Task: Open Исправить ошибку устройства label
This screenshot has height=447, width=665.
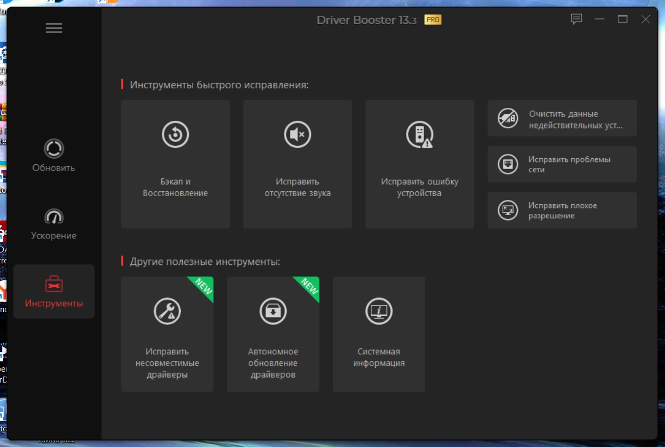Action: pos(420,187)
